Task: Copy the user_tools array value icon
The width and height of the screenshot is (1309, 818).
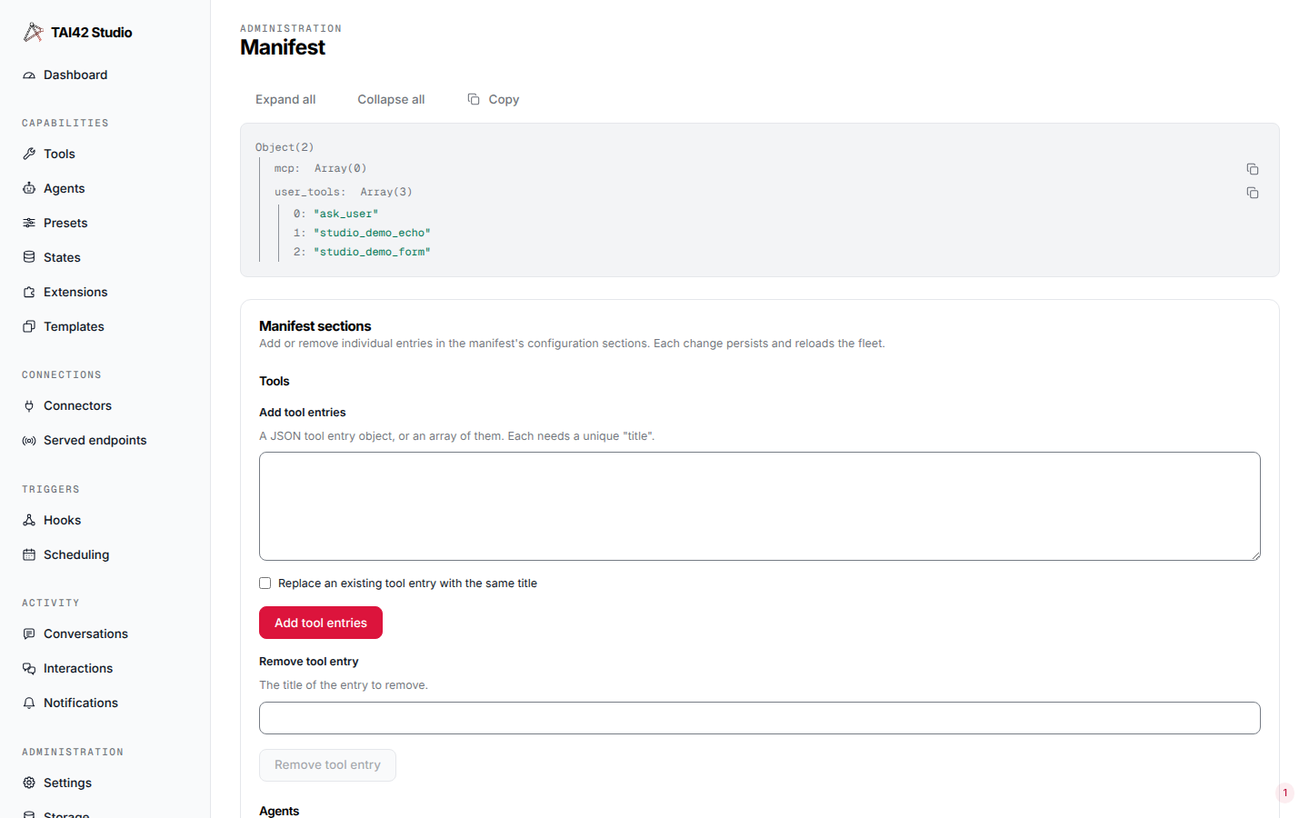Action: point(1253,193)
